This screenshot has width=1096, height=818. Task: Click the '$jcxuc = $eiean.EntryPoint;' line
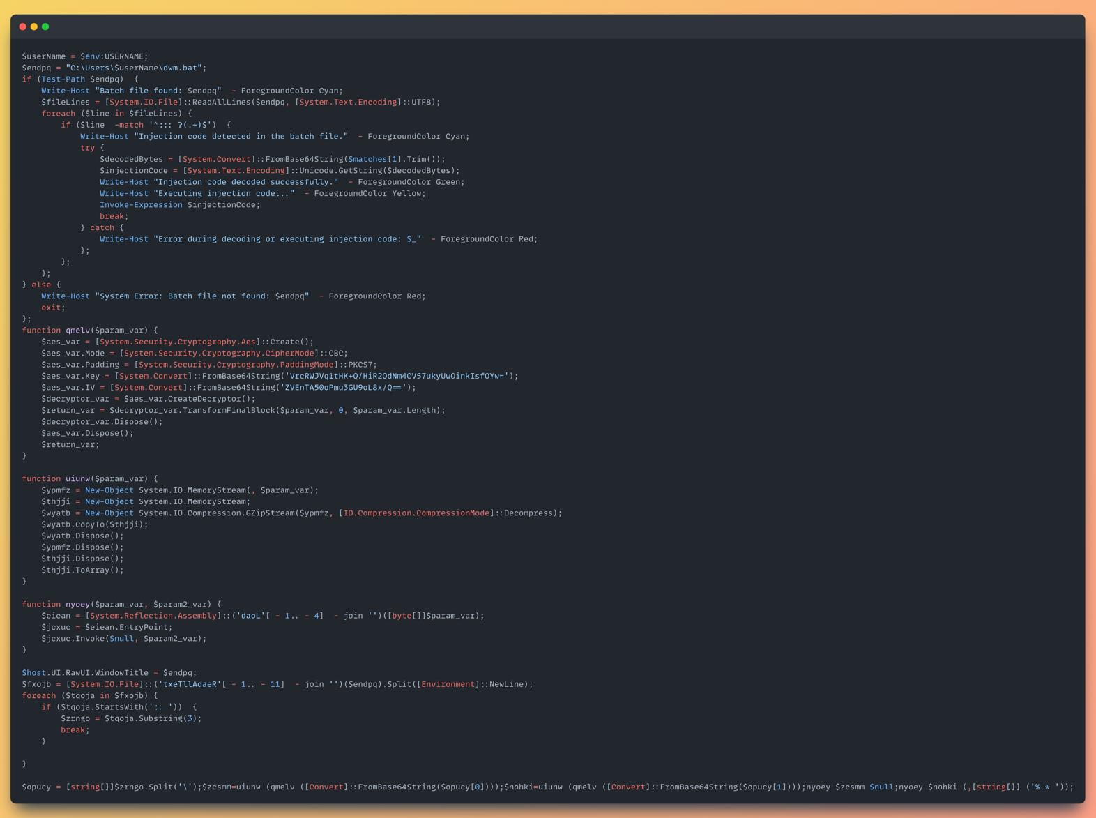(107, 627)
